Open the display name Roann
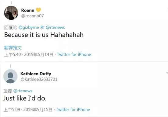 28,10
